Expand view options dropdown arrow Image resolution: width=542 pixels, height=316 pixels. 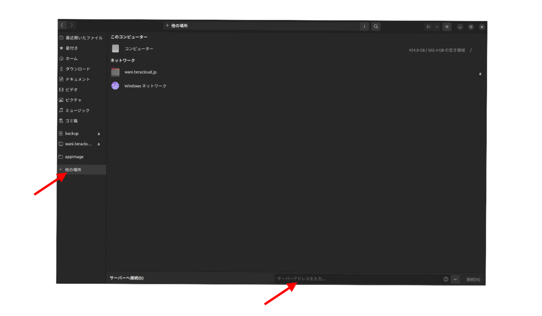coord(437,27)
